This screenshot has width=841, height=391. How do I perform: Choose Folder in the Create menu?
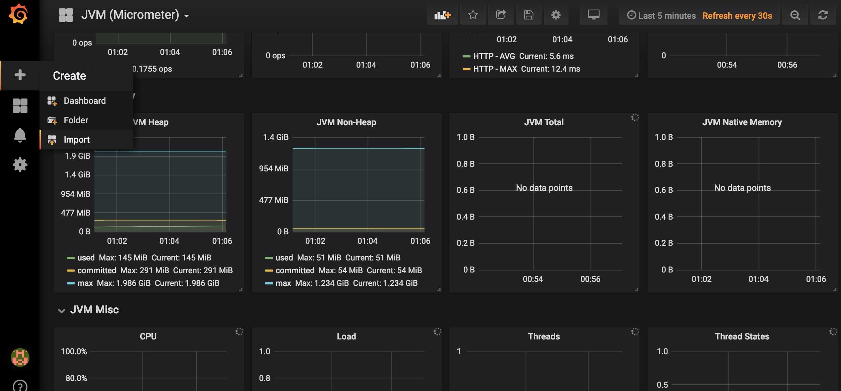[x=76, y=120]
